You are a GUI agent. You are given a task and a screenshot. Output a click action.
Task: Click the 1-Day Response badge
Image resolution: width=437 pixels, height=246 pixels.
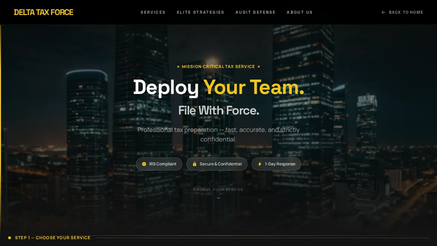tap(276, 164)
